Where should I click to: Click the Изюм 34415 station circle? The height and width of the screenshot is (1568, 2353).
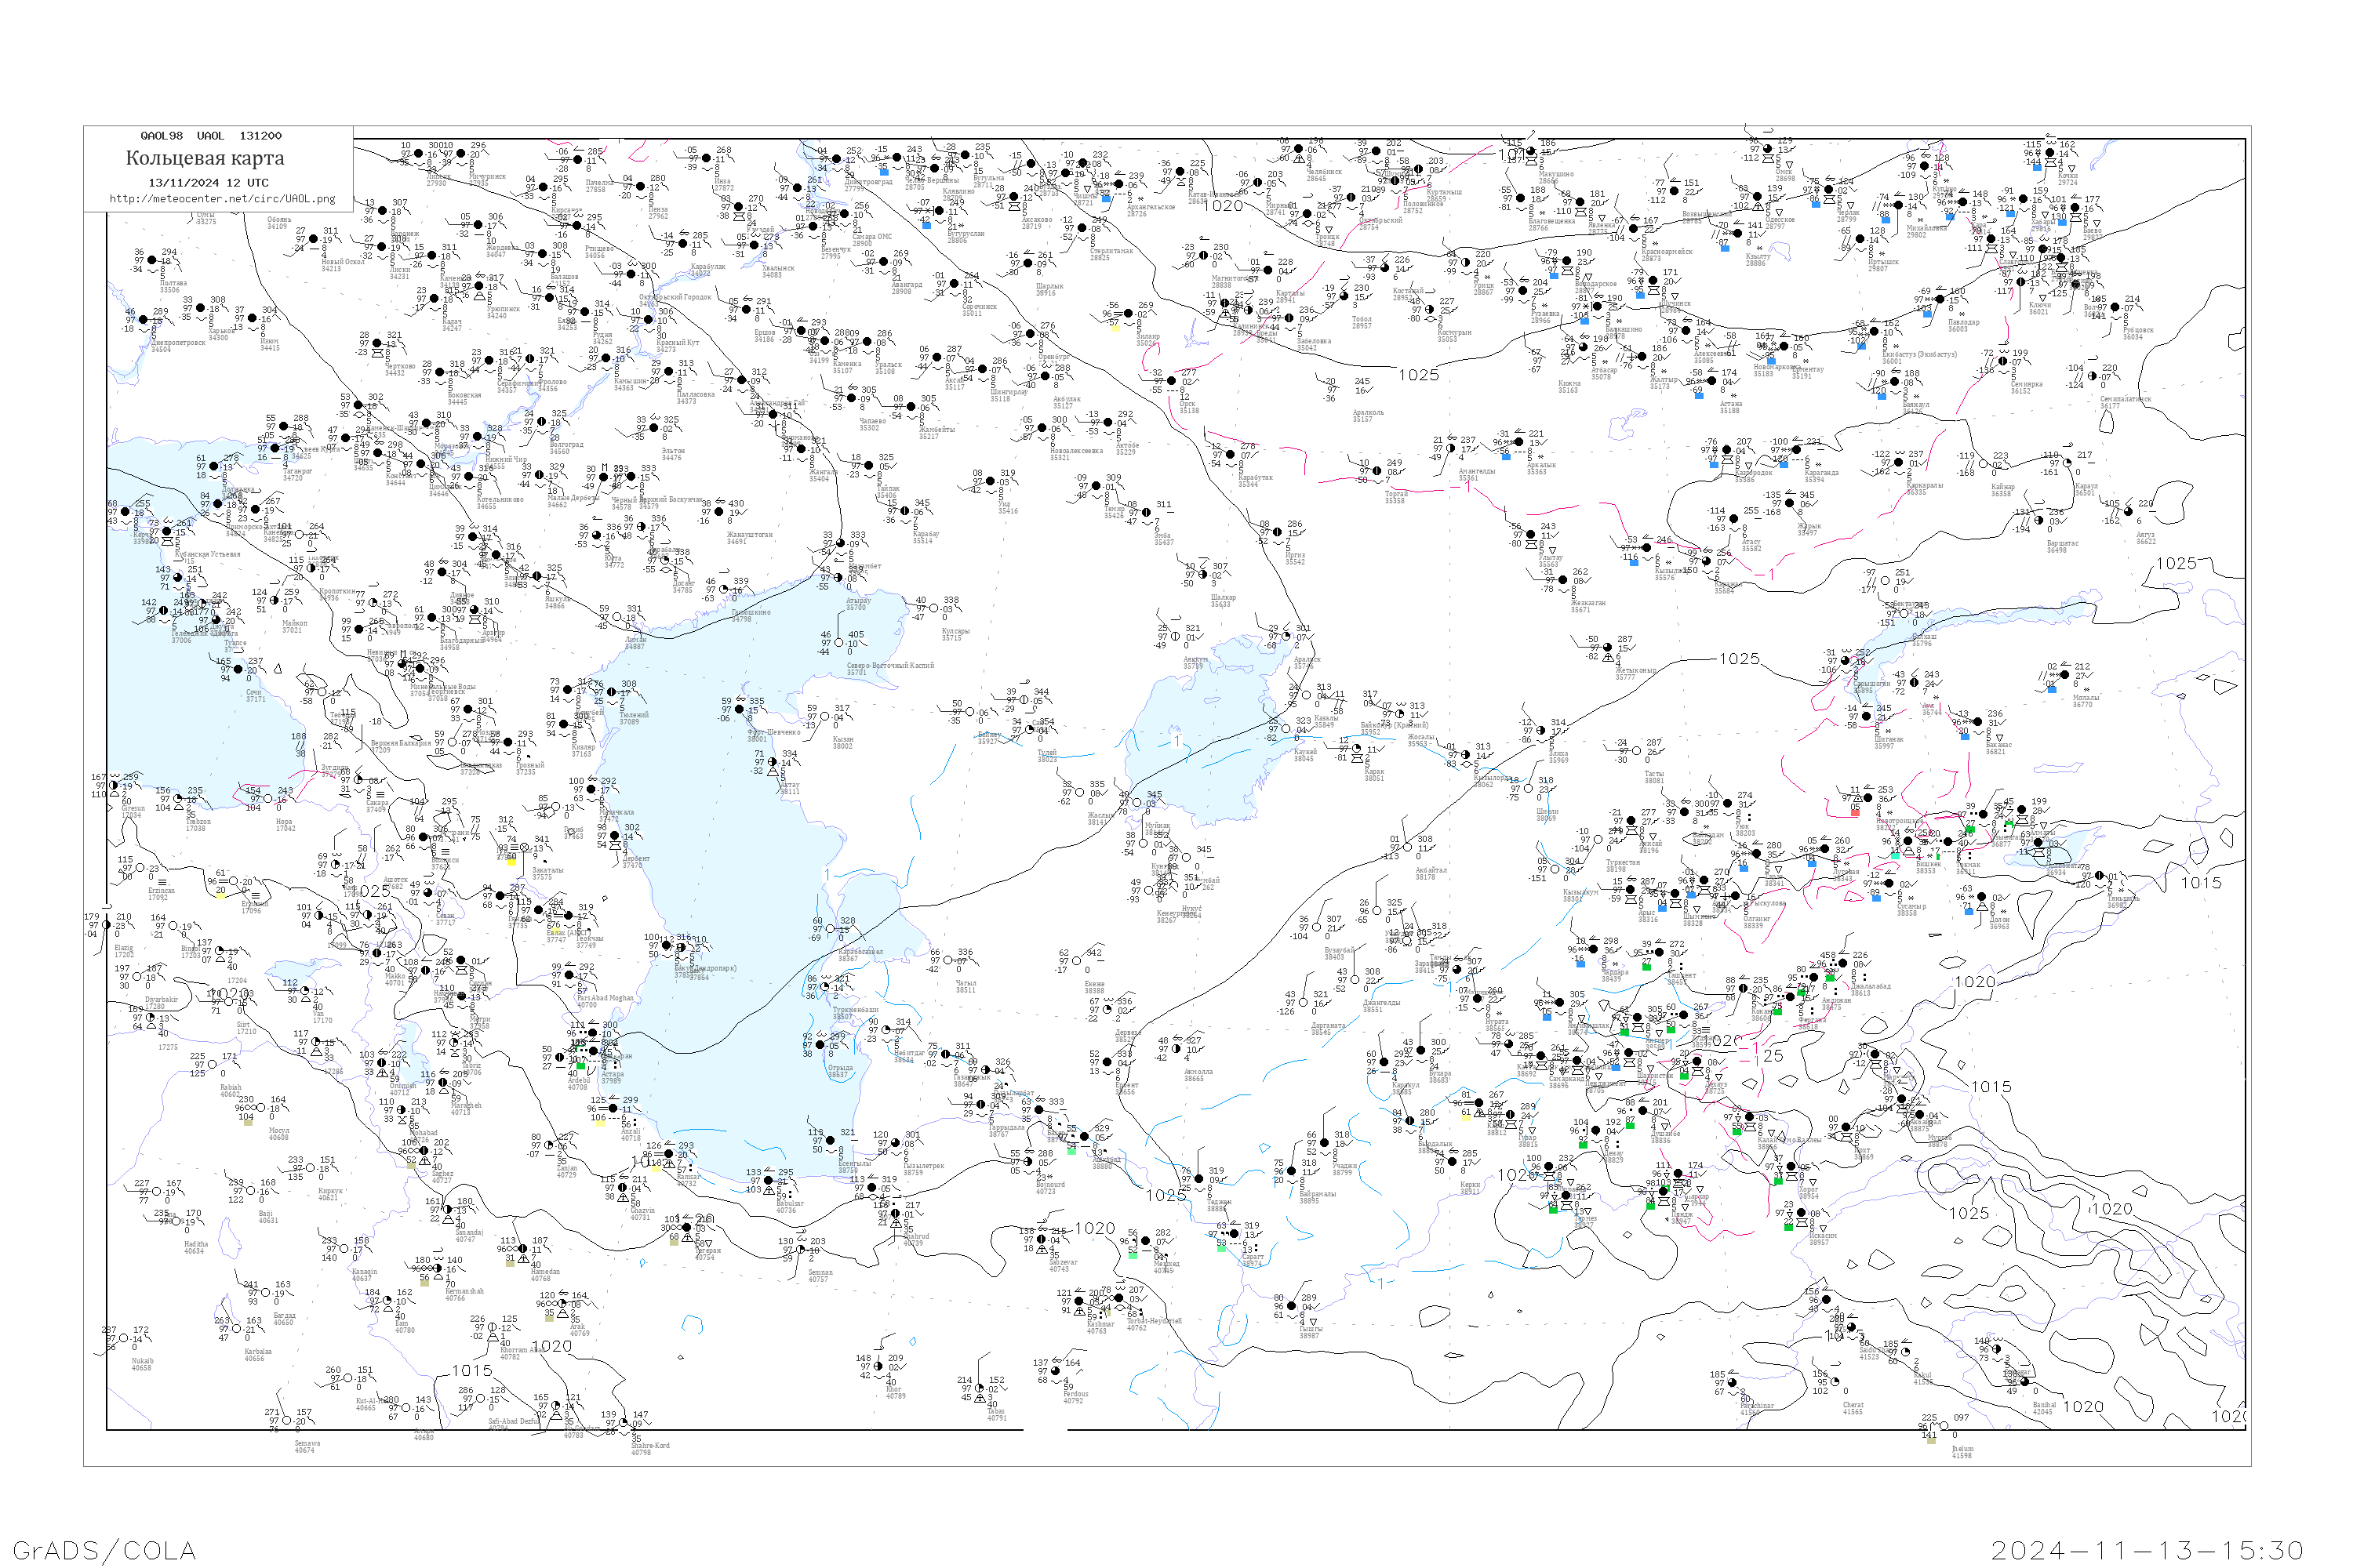[252, 318]
